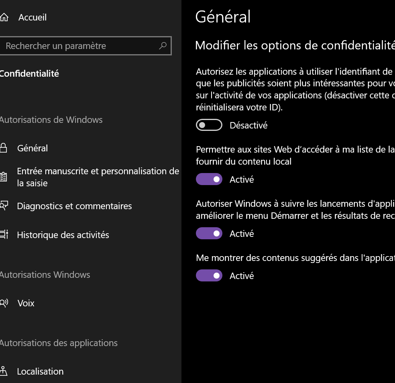Screen dimensions: 395x383
Task: Open Historique des activités page
Action: pos(63,235)
